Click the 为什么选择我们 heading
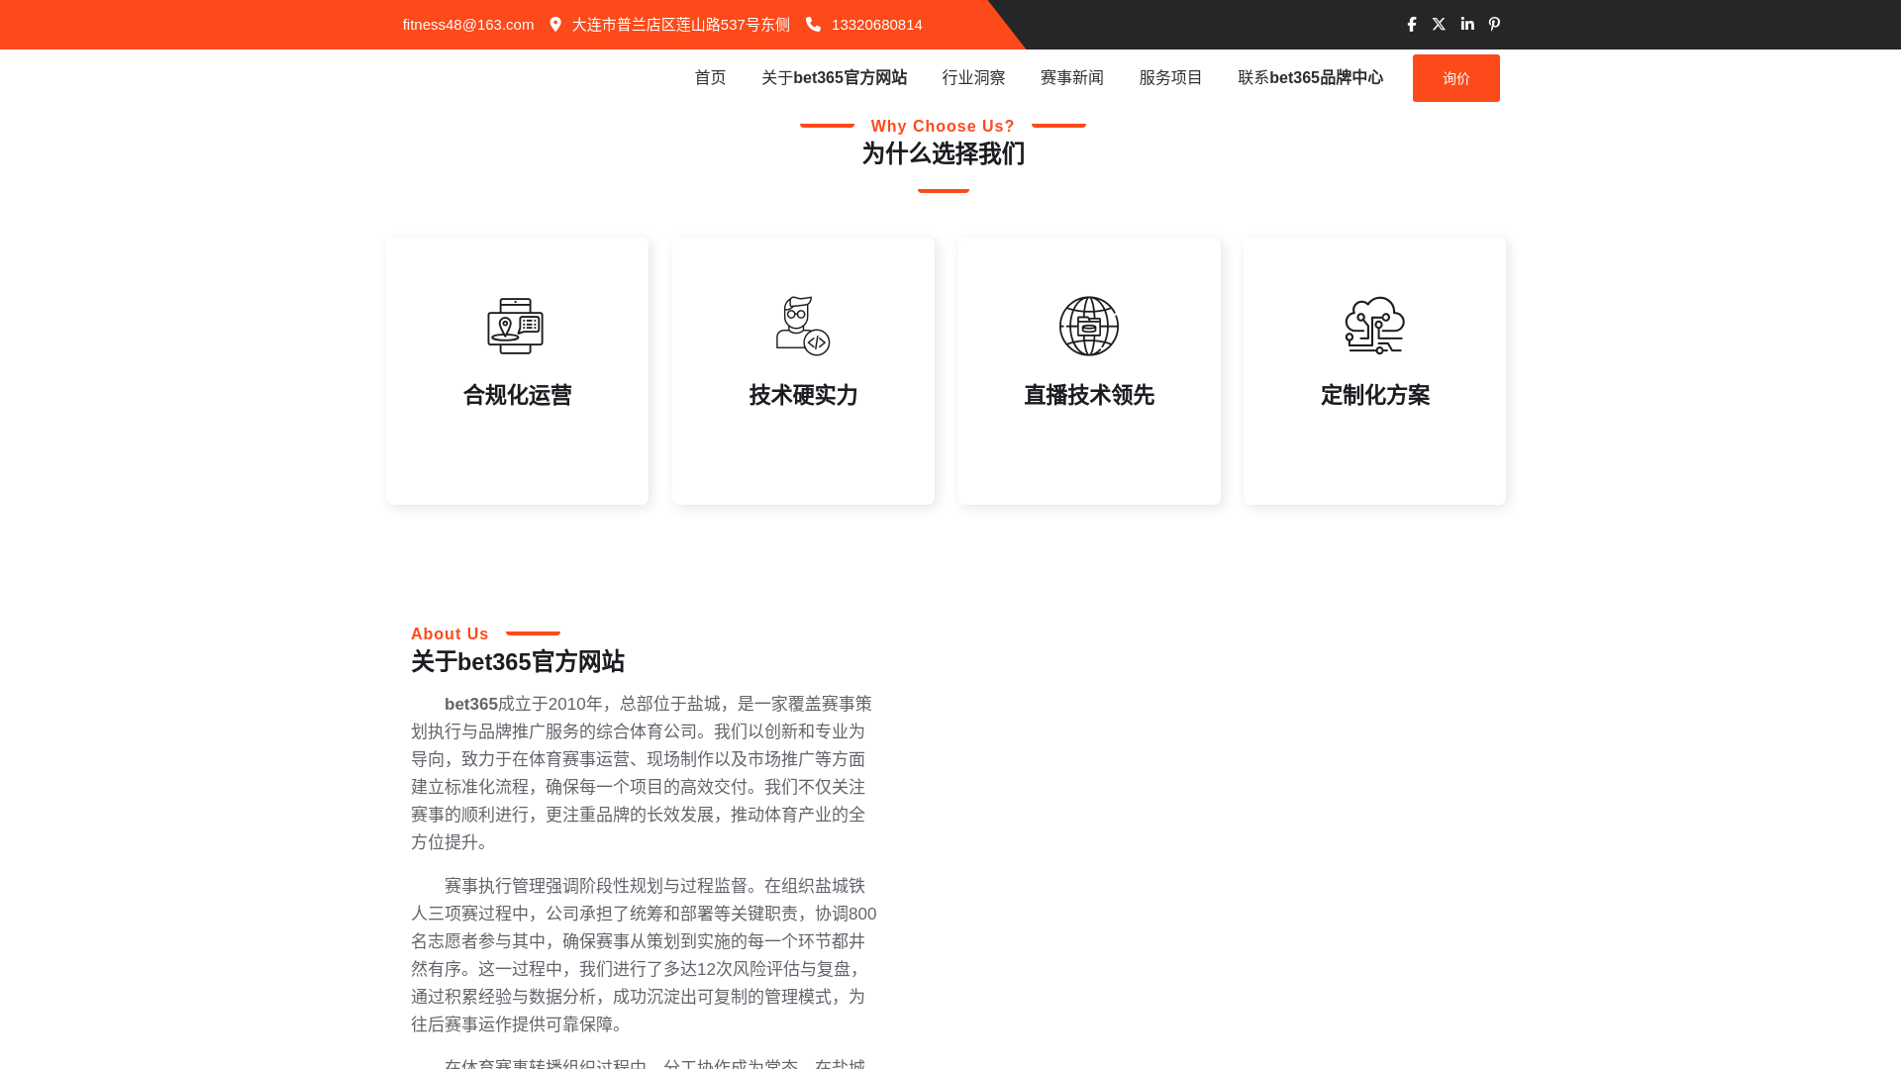The width and height of the screenshot is (1901, 1069). click(943, 154)
